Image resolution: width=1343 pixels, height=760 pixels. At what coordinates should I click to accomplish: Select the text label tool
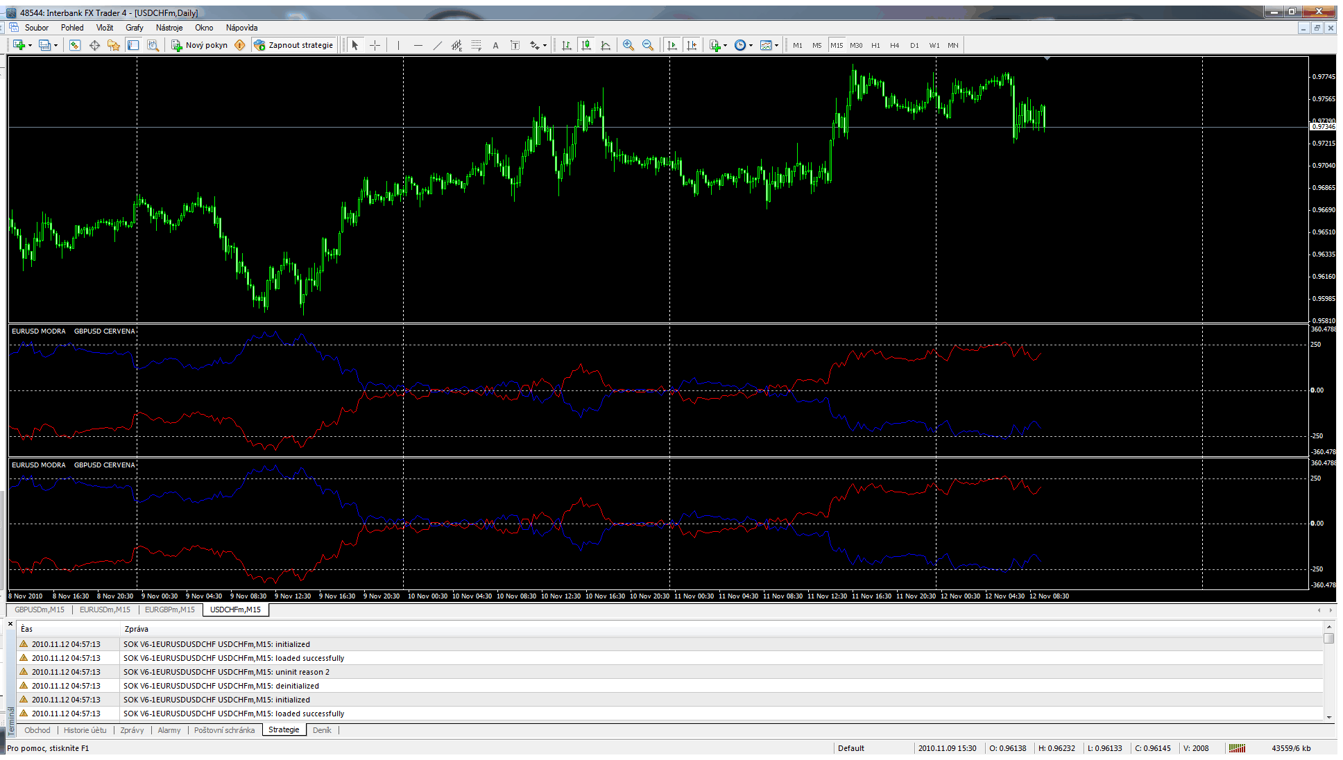[x=515, y=45]
